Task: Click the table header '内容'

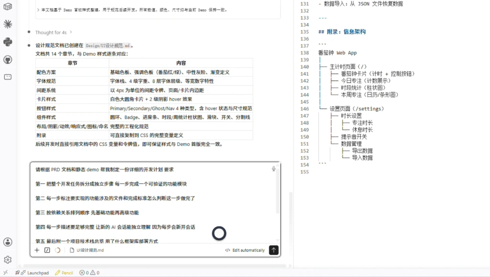Action: (x=181, y=63)
